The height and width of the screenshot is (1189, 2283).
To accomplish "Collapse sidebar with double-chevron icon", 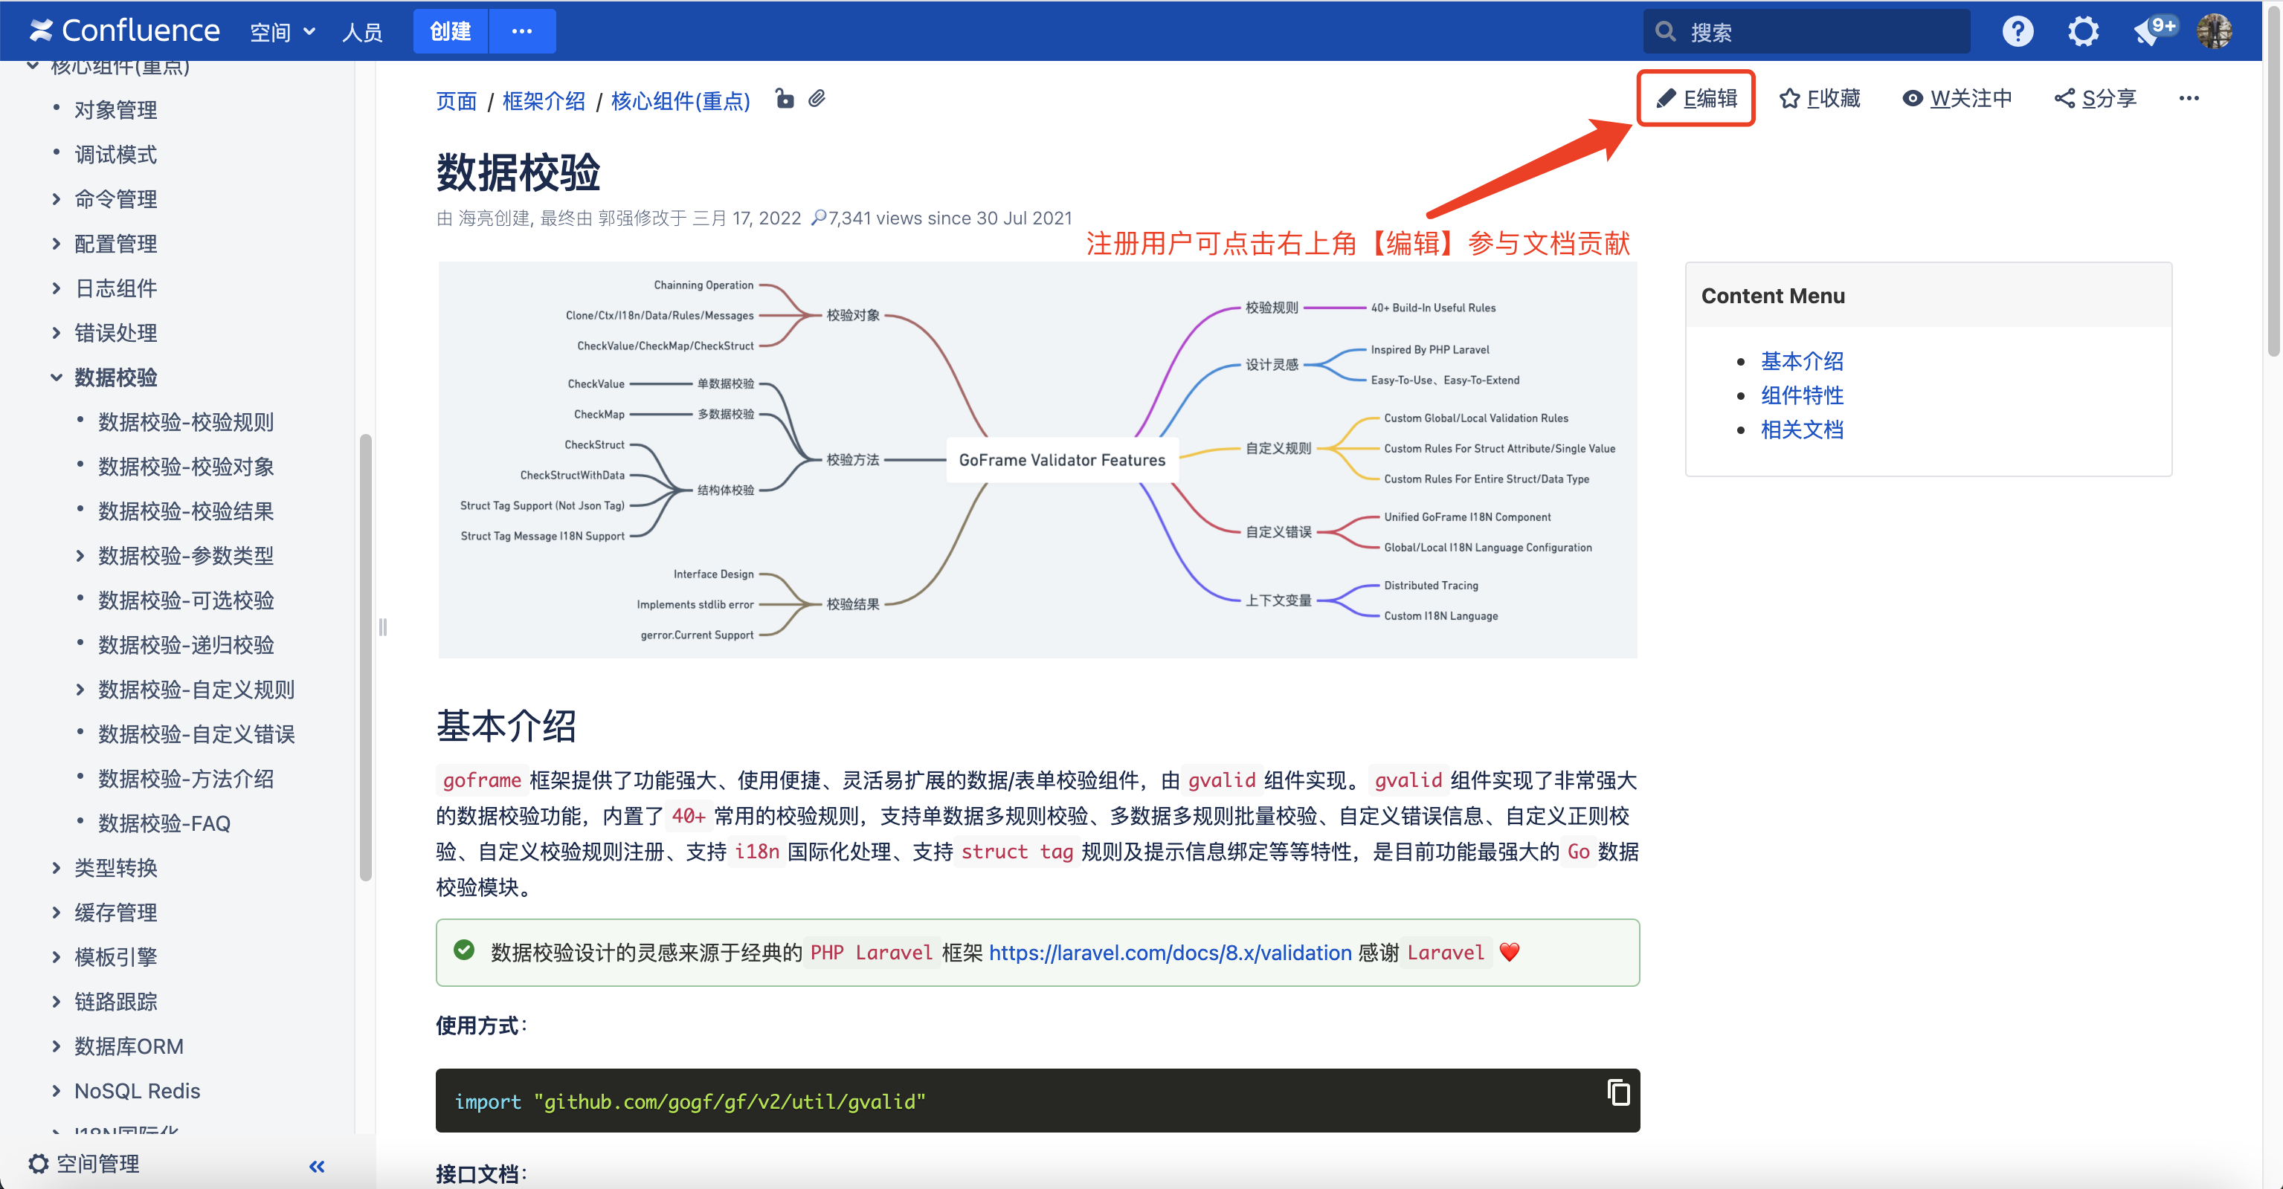I will [x=316, y=1166].
